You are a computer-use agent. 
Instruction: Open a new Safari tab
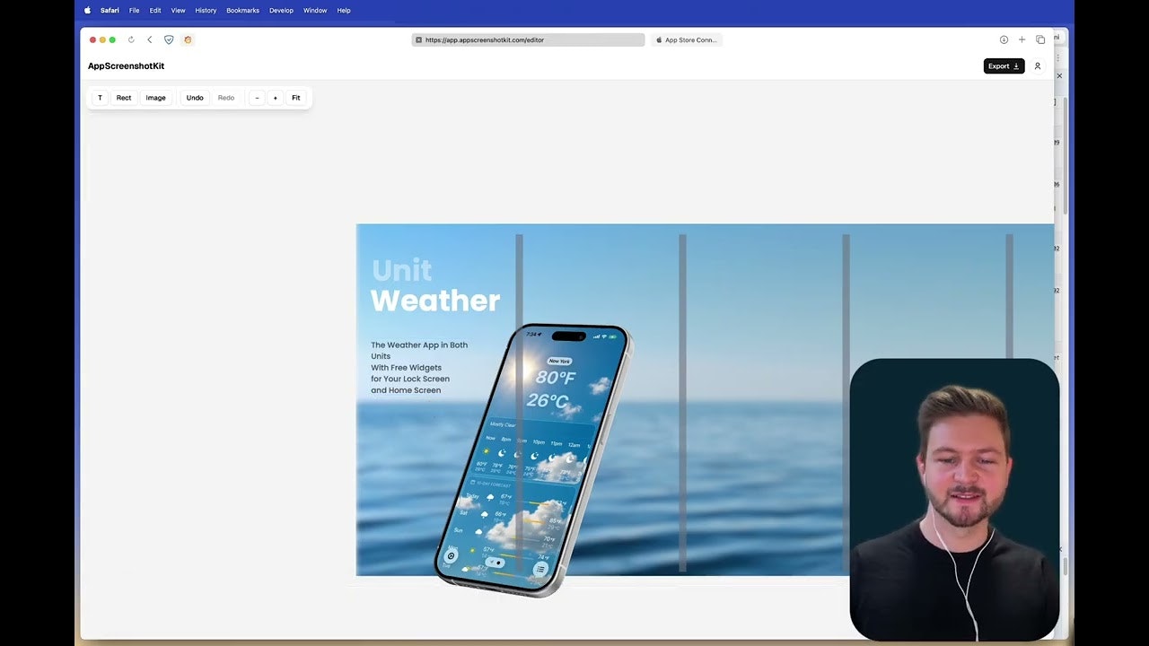[1022, 39]
